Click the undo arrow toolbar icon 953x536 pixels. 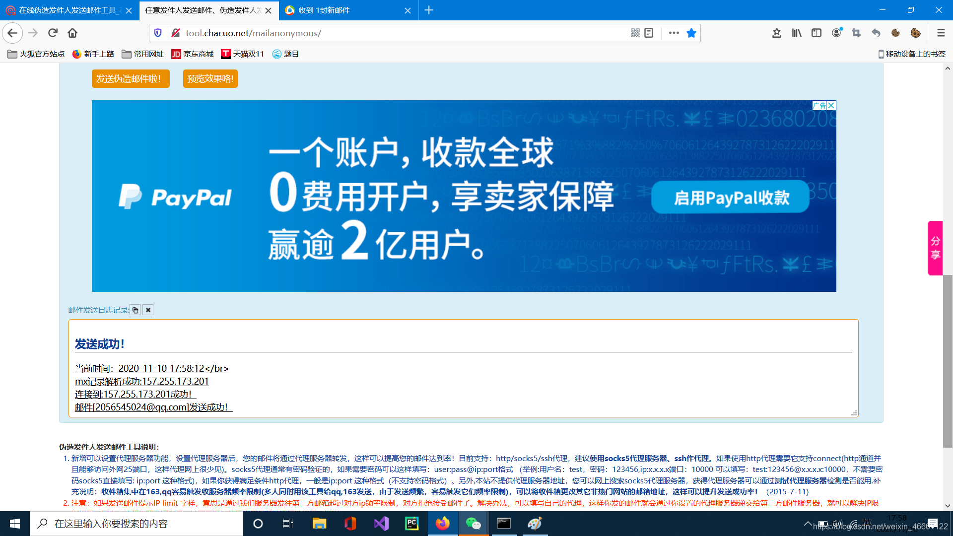[x=876, y=33]
